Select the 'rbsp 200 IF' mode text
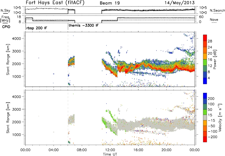This screenshot has height=156, width=225. pos(37,28)
